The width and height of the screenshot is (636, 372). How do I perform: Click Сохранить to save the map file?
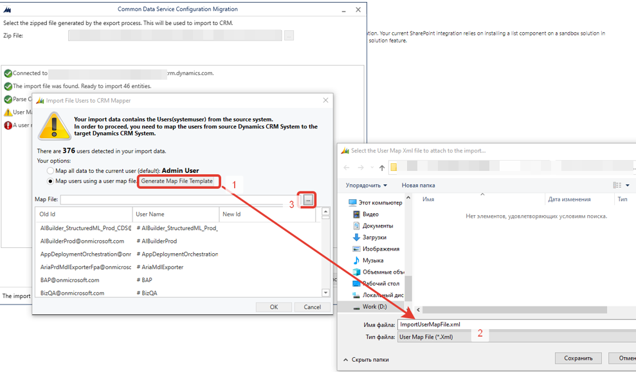pyautogui.click(x=578, y=359)
